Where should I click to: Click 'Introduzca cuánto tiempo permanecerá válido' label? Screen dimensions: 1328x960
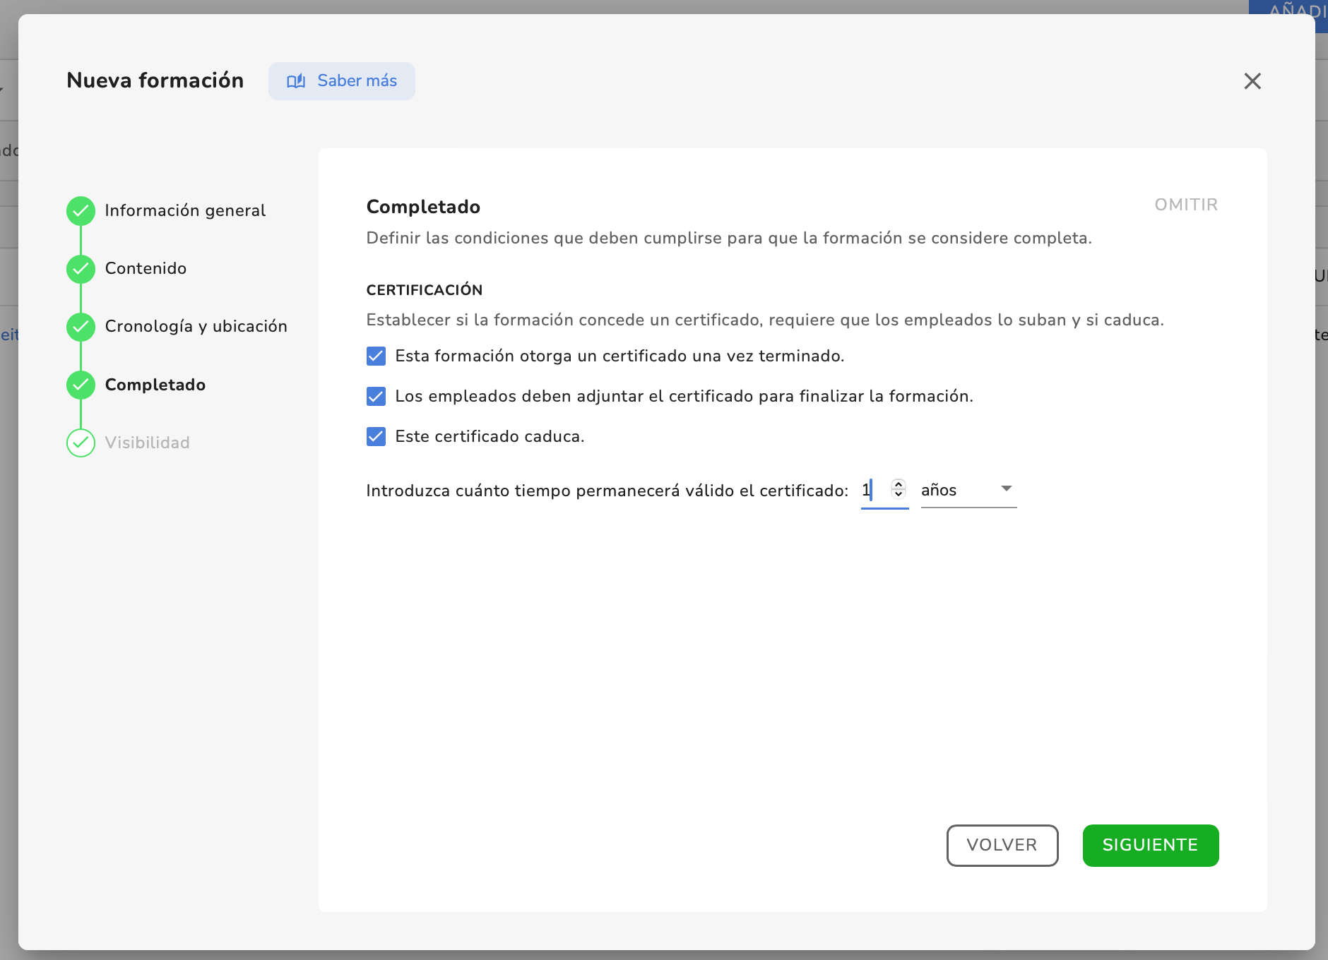(x=607, y=491)
